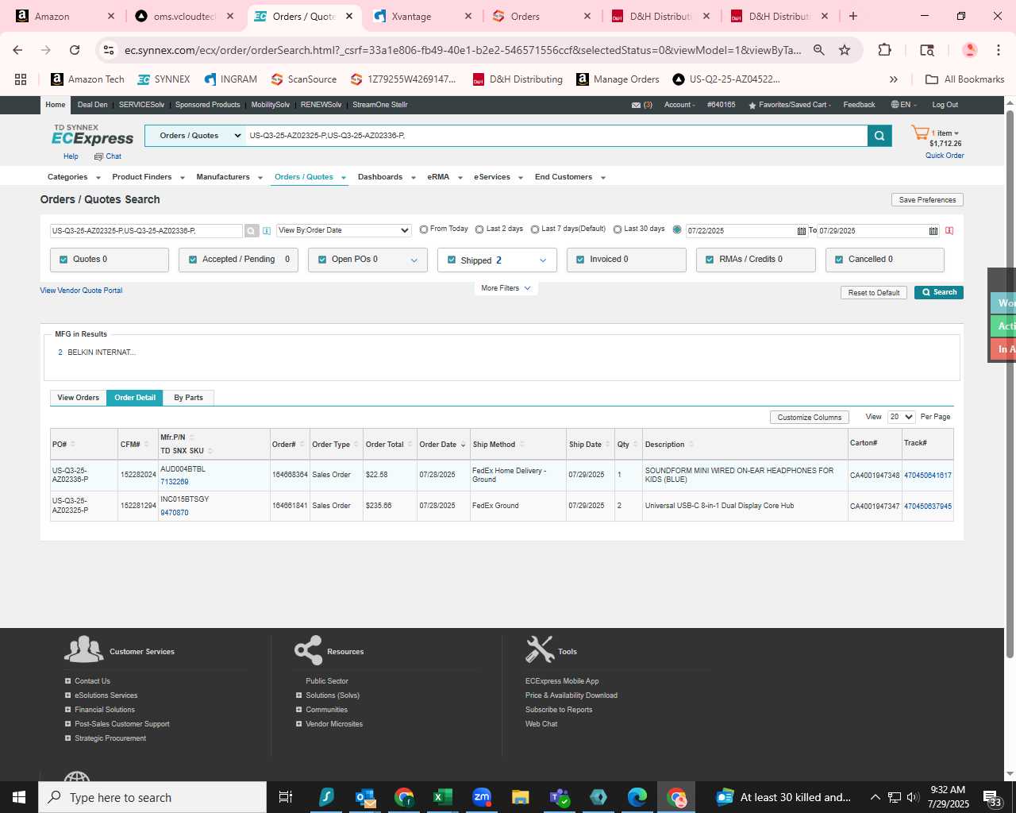This screenshot has width=1016, height=813.
Task: Open the From date calendar picker icon
Action: 801,231
